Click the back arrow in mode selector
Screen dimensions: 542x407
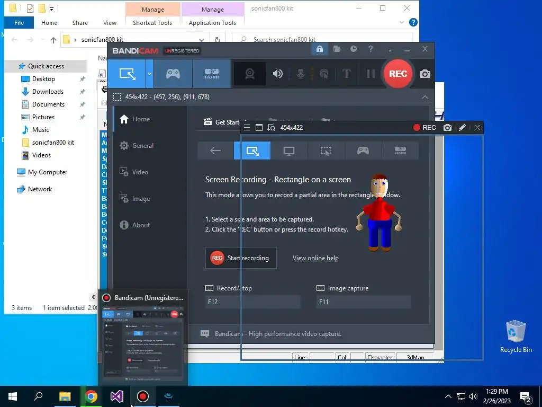tap(215, 151)
